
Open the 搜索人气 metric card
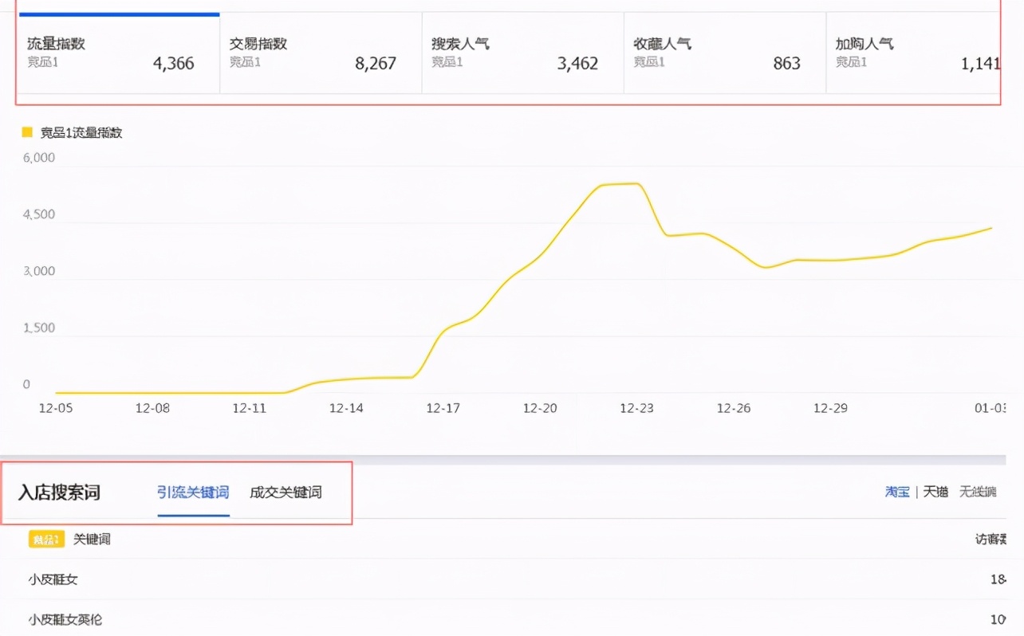coord(522,53)
